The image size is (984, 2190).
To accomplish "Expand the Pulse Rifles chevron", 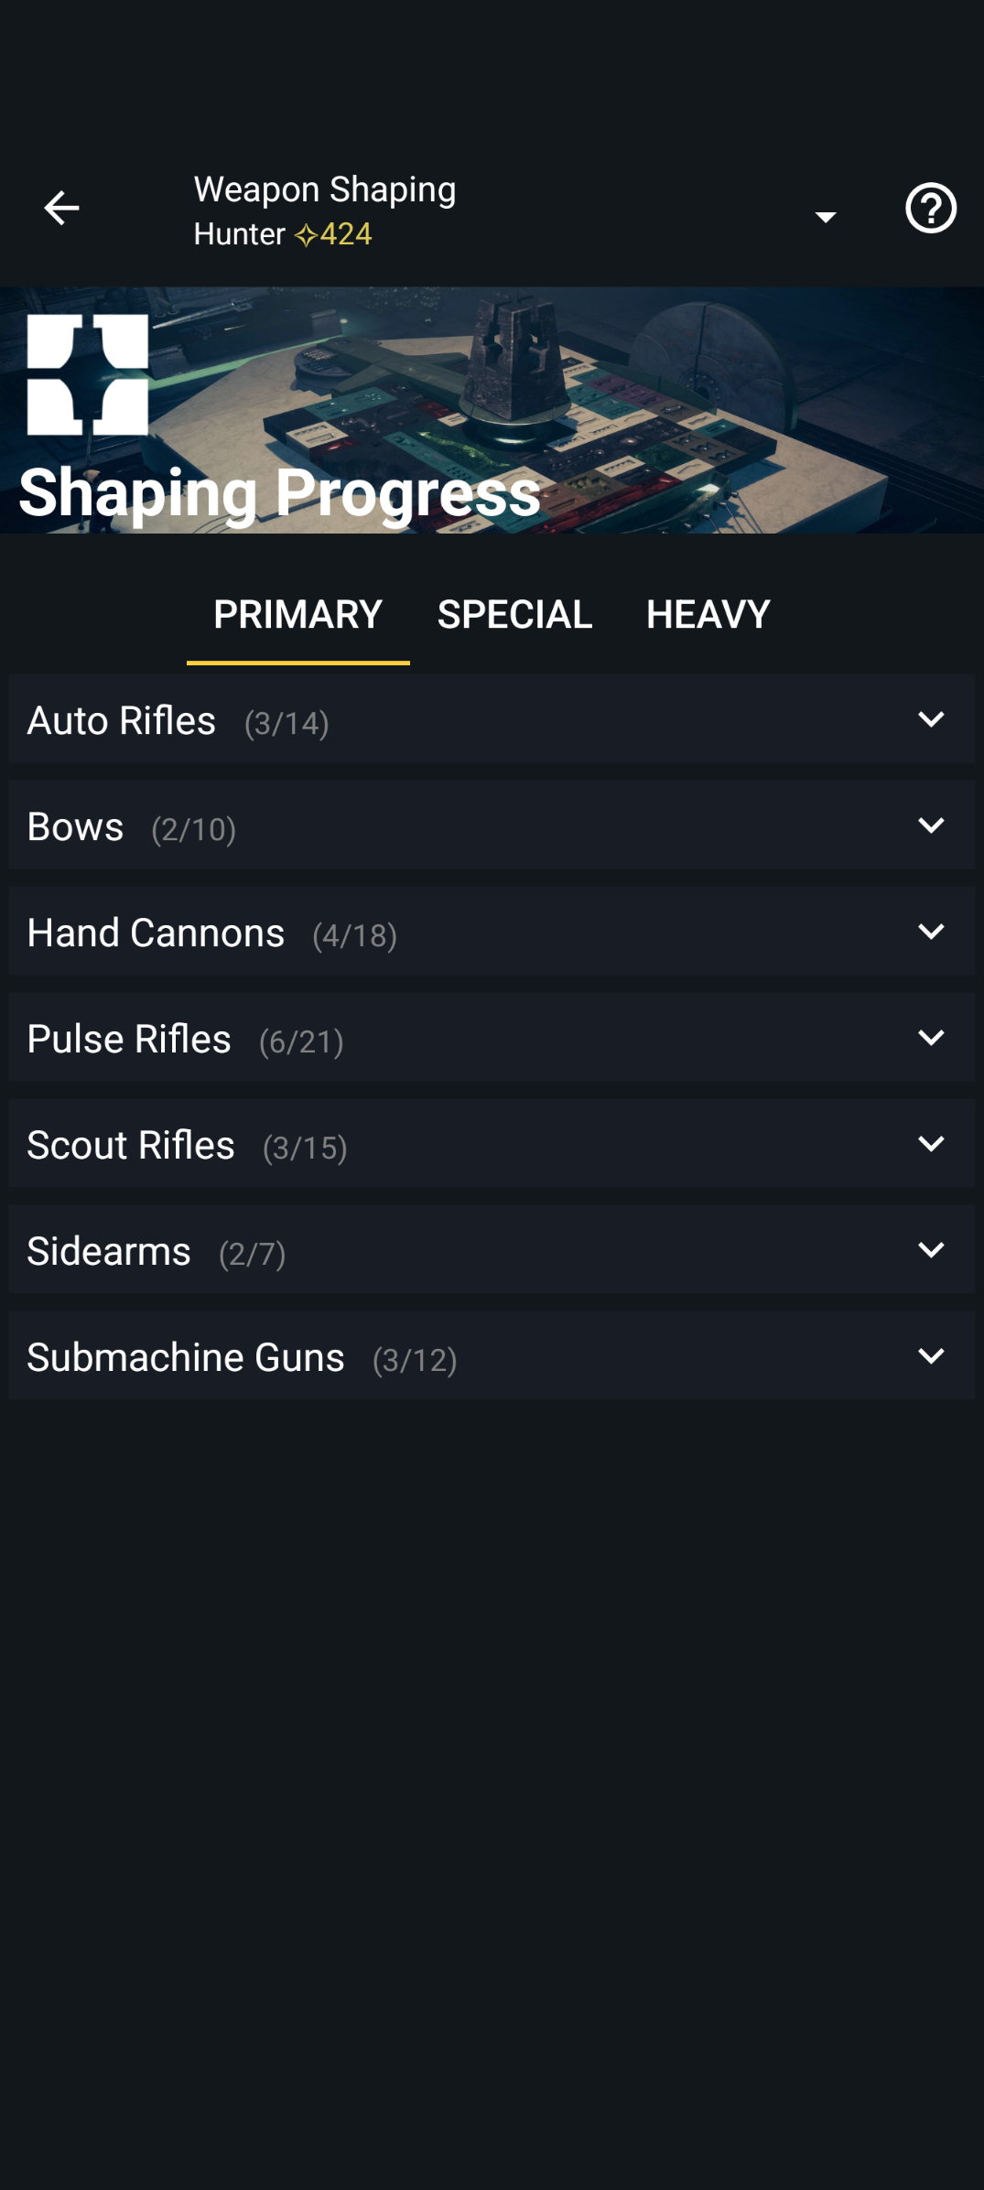I will tap(930, 1038).
